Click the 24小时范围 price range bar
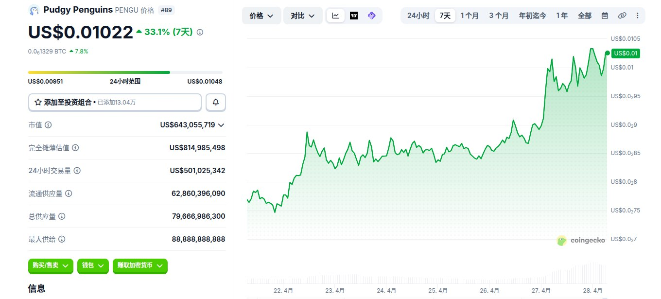 [x=125, y=72]
